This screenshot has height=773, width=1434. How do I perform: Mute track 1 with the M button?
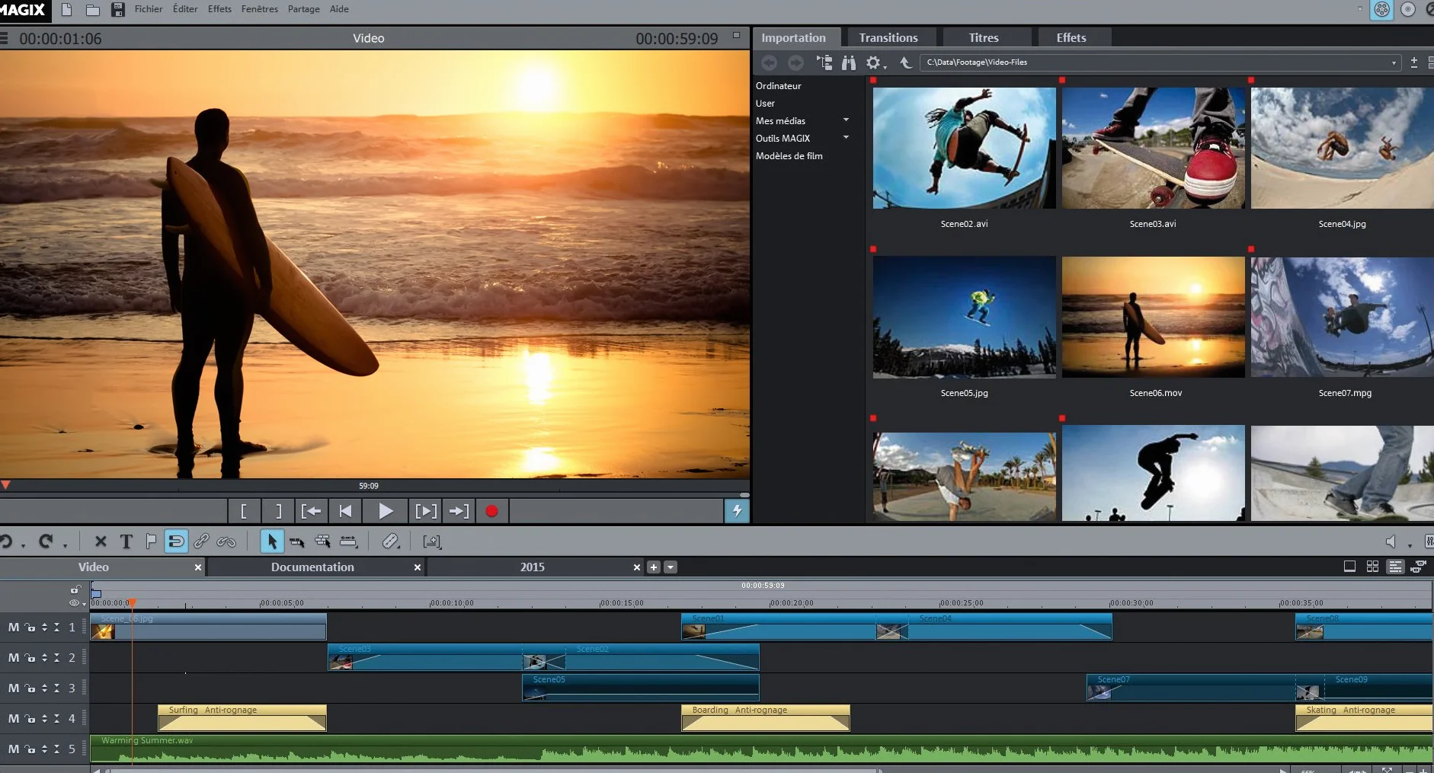tap(14, 628)
